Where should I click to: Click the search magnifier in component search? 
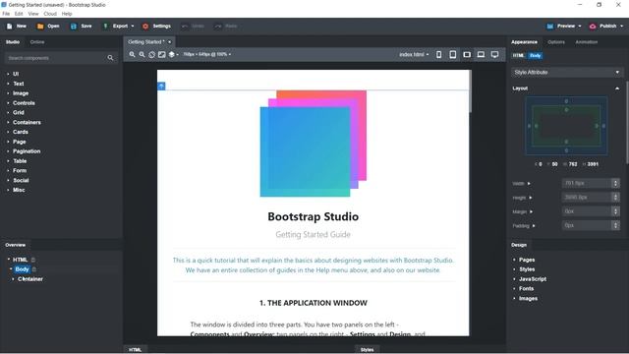click(x=110, y=58)
